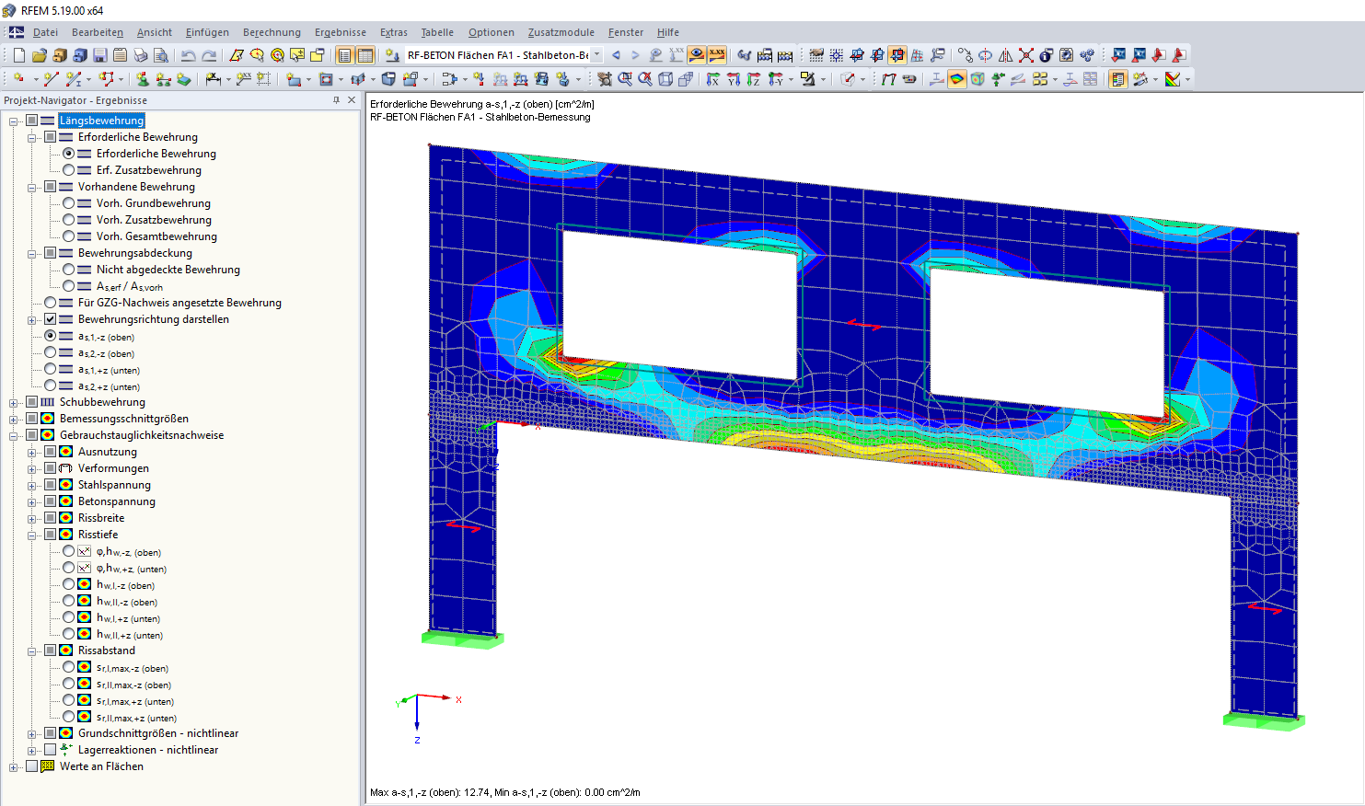Open model info icon with 'i'
Image resolution: width=1365 pixels, height=806 pixels.
pos(1047,55)
